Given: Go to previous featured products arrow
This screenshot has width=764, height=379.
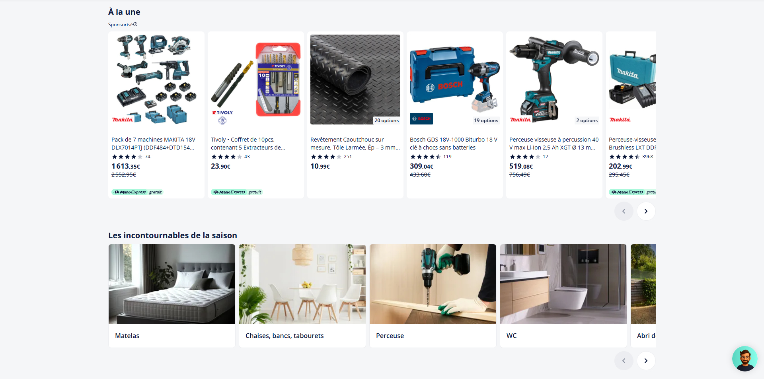Looking at the screenshot, I should pyautogui.click(x=624, y=211).
